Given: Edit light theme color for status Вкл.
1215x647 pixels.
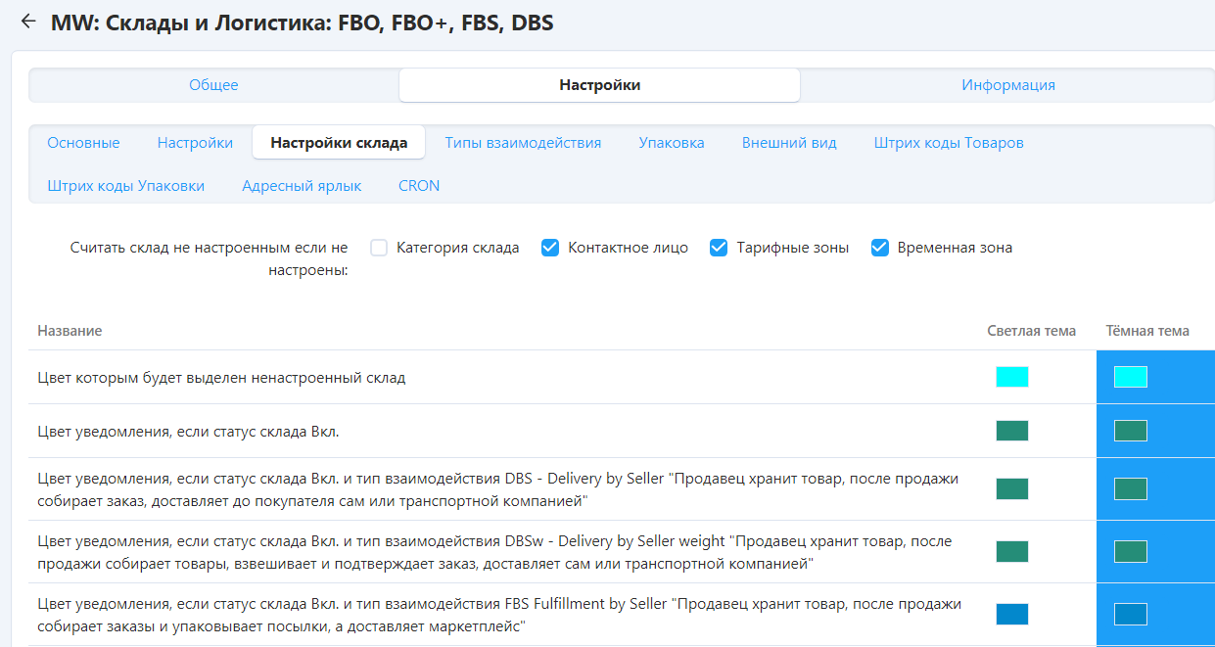Looking at the screenshot, I should [x=1011, y=431].
